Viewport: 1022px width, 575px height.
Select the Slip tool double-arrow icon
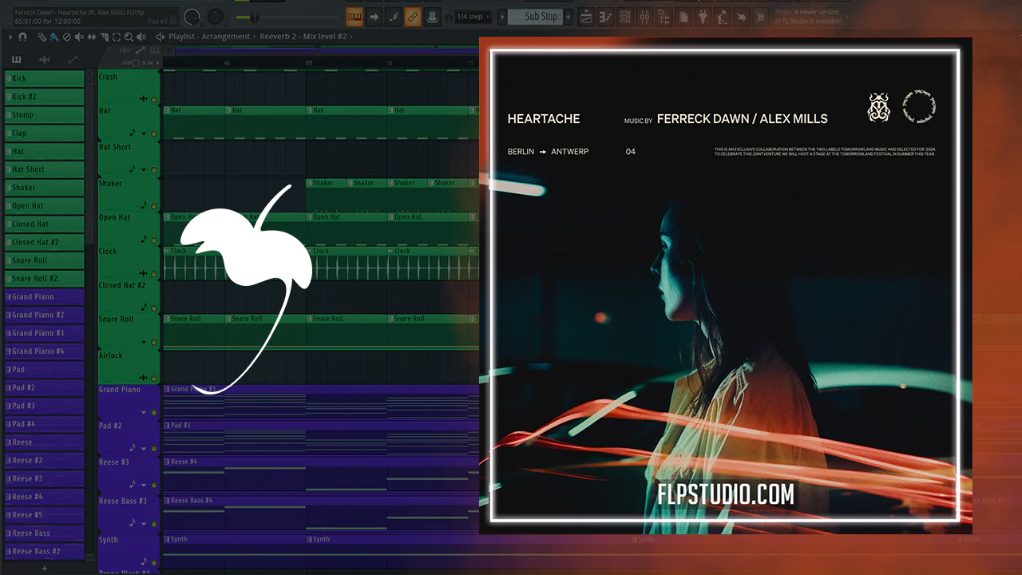(92, 37)
